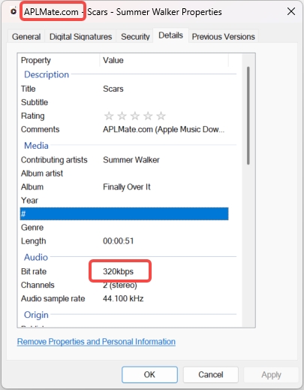
Task: Click the Subtitle property row
Action: [x=124, y=102]
